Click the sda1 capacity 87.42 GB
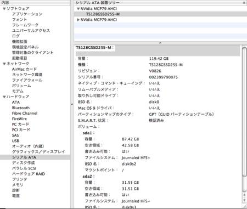247x209 pixels. tap(131, 139)
